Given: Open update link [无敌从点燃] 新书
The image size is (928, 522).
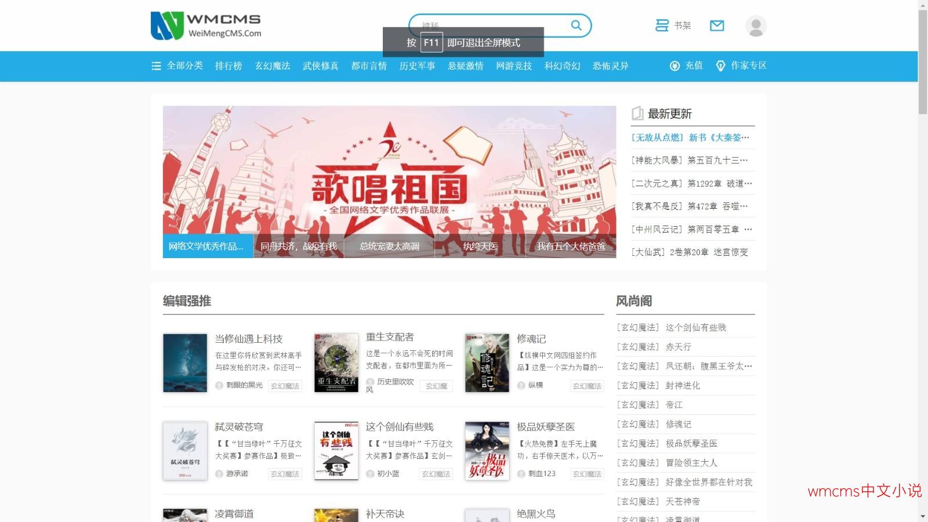Looking at the screenshot, I should point(690,137).
